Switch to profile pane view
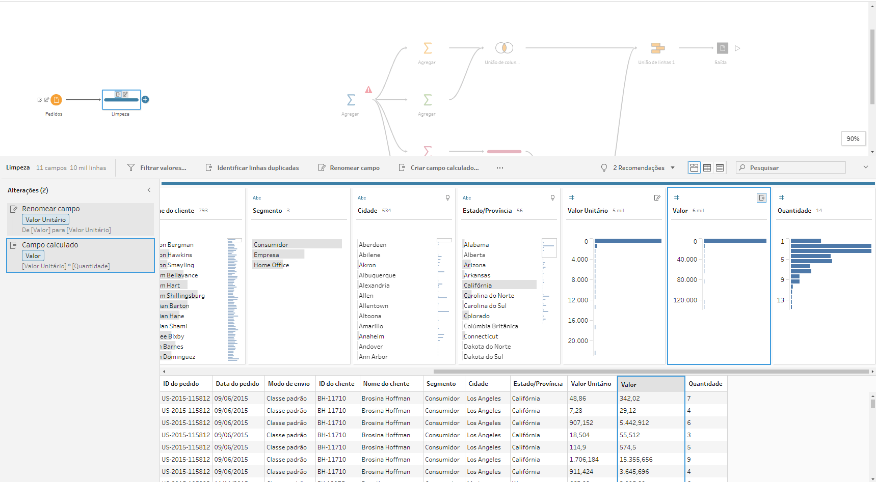This screenshot has width=876, height=482. click(x=694, y=167)
